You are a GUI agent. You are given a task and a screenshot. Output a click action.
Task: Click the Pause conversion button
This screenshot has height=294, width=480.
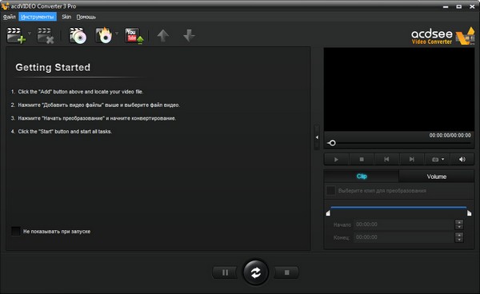[225, 272]
